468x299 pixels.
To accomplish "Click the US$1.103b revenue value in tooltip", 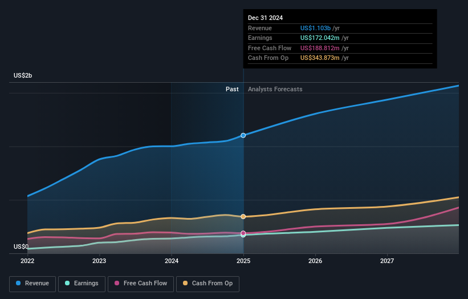I will pos(315,28).
